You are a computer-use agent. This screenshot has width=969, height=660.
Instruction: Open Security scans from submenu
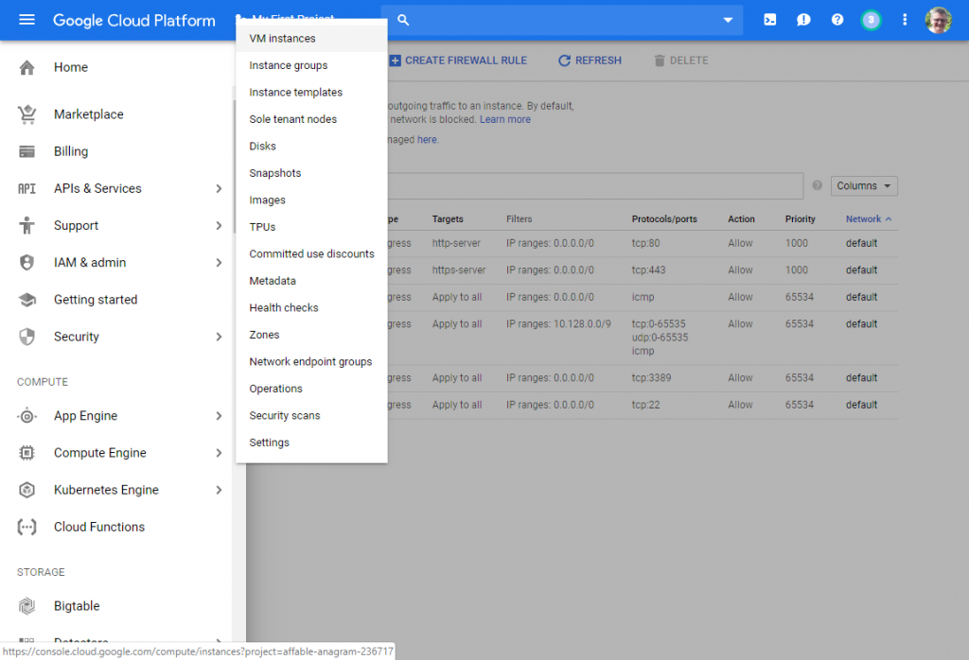pos(311,415)
